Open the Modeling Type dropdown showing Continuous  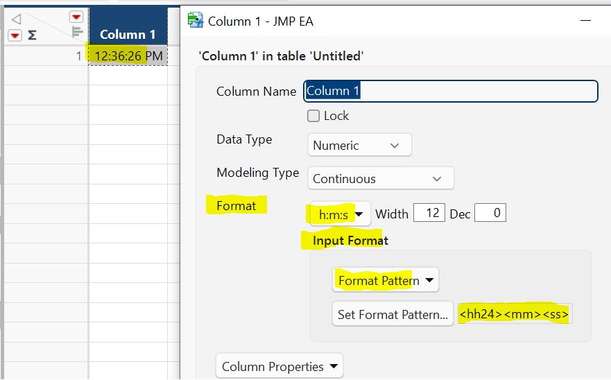point(381,179)
